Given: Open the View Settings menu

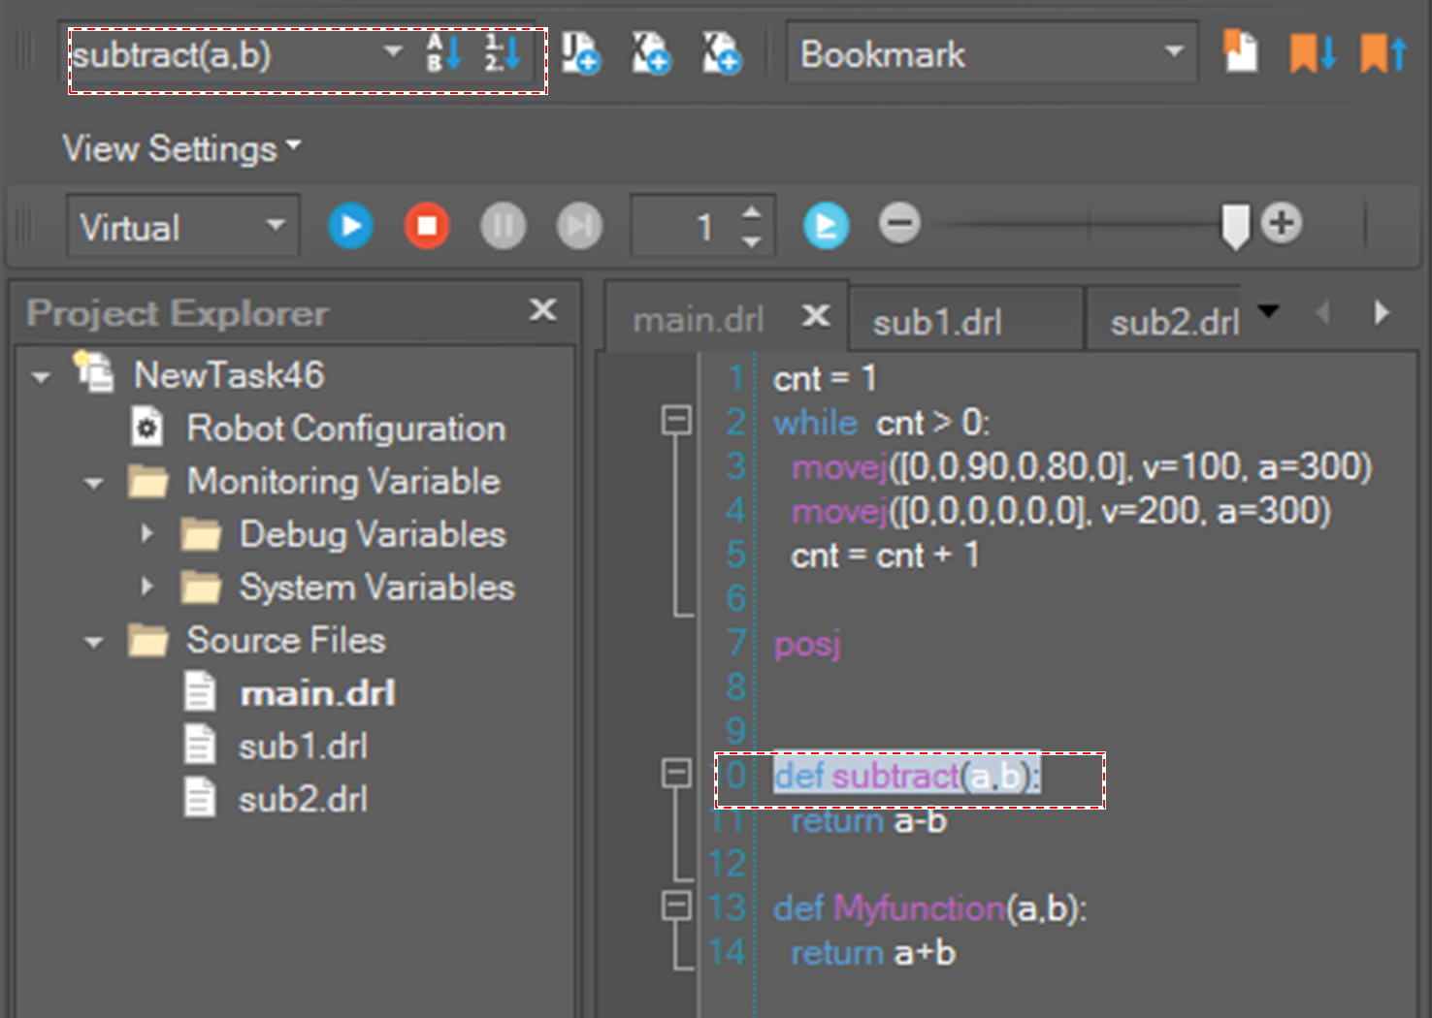Looking at the screenshot, I should pos(181,149).
